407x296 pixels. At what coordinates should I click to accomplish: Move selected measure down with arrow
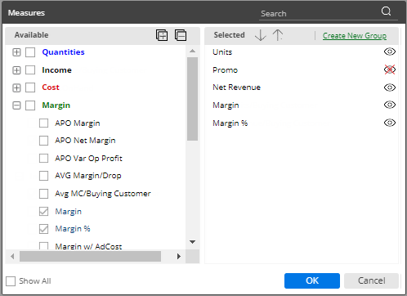click(261, 35)
